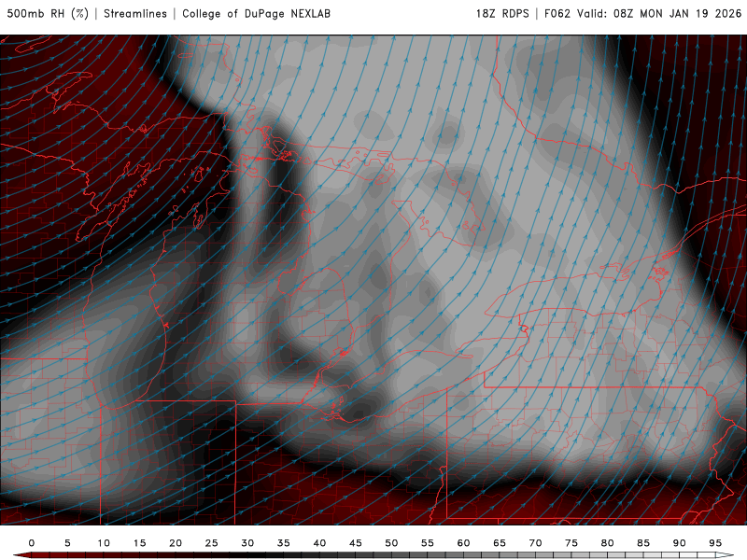Image resolution: width=747 pixels, height=560 pixels.
Task: Click the colorbar label "50"
Action: click(391, 543)
